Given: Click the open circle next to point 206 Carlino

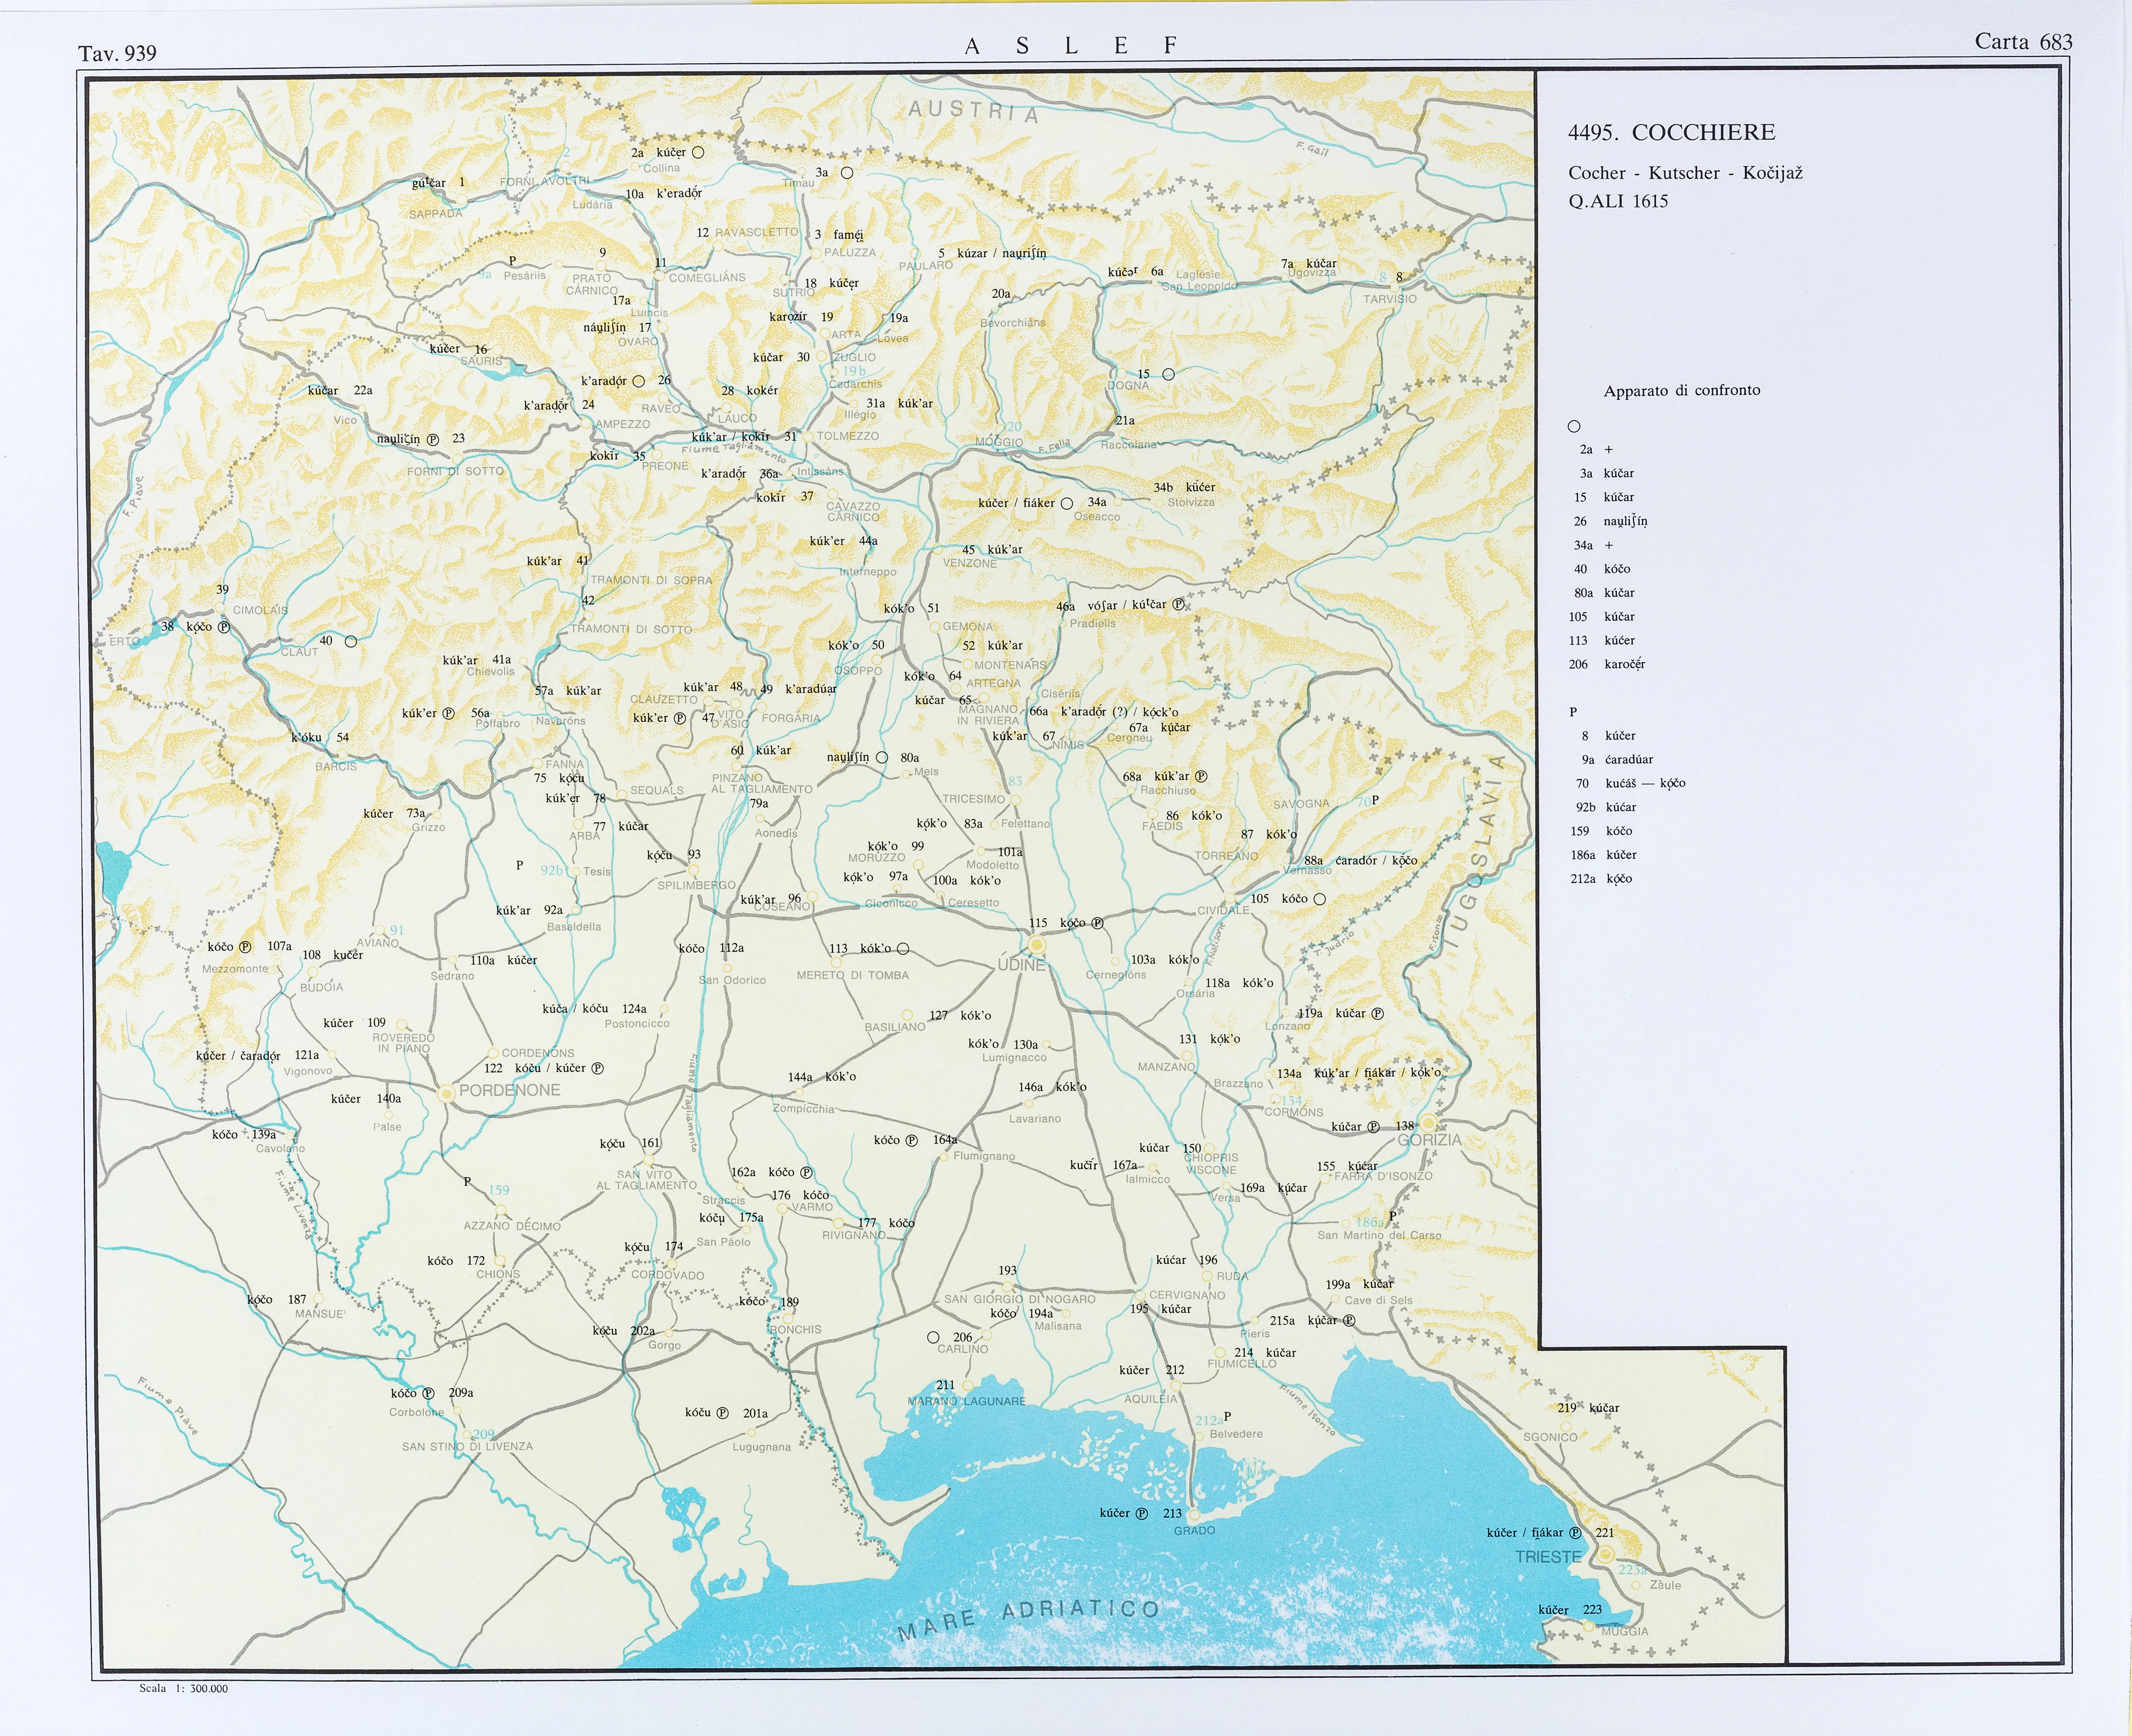Looking at the screenshot, I should click(933, 1337).
